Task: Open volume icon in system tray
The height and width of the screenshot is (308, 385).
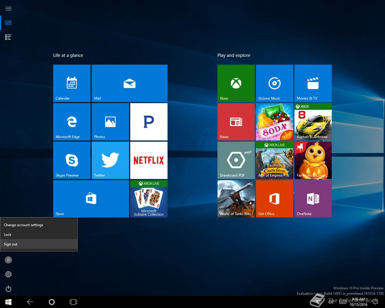Action: tap(331, 302)
